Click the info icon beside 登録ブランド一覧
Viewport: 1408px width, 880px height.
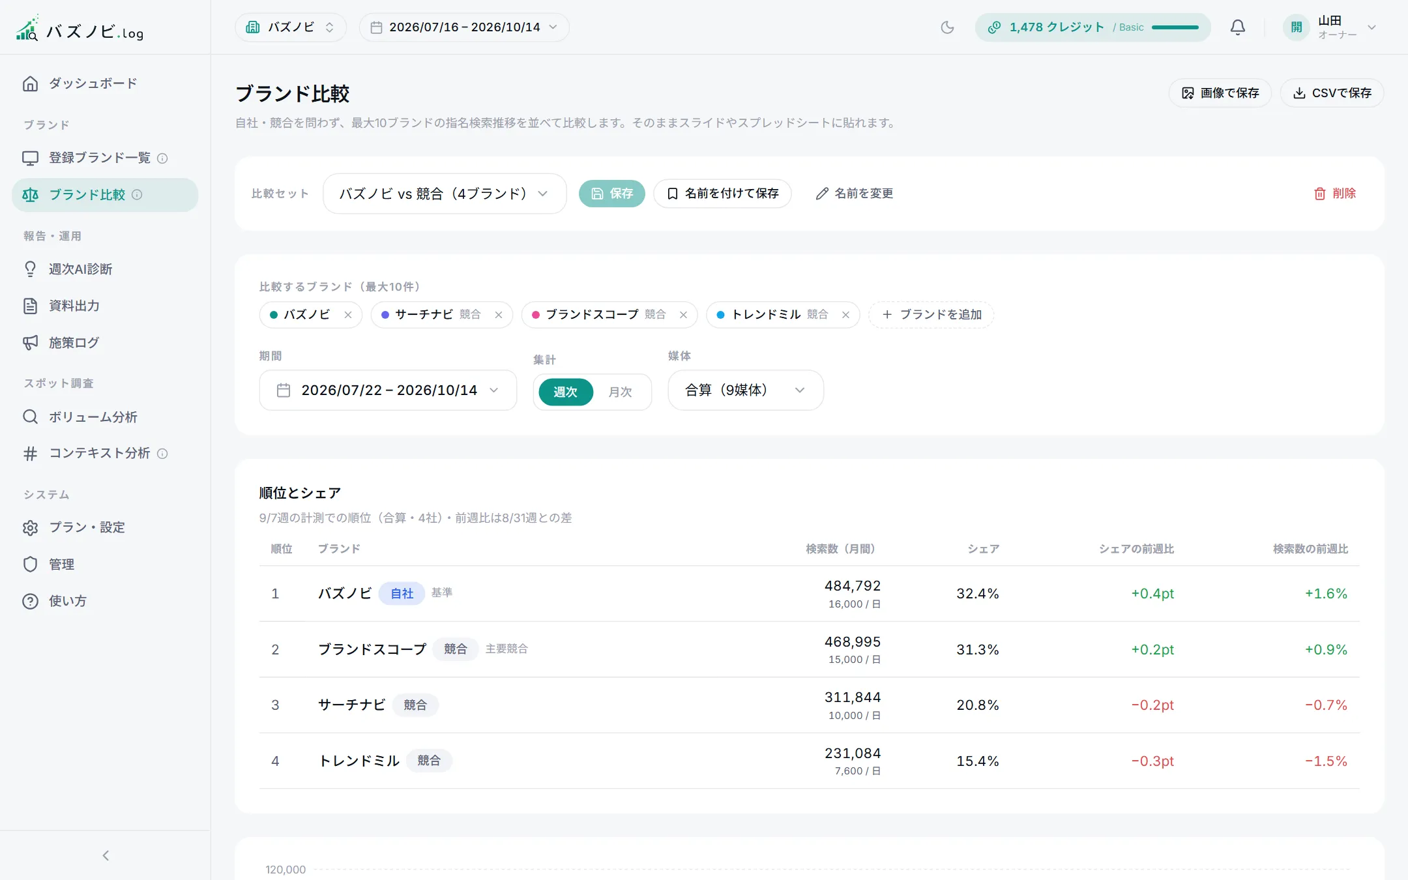pyautogui.click(x=163, y=158)
